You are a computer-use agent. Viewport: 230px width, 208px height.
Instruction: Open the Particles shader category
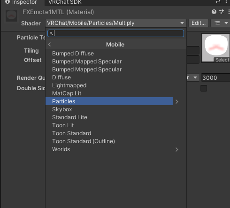click(x=109, y=101)
